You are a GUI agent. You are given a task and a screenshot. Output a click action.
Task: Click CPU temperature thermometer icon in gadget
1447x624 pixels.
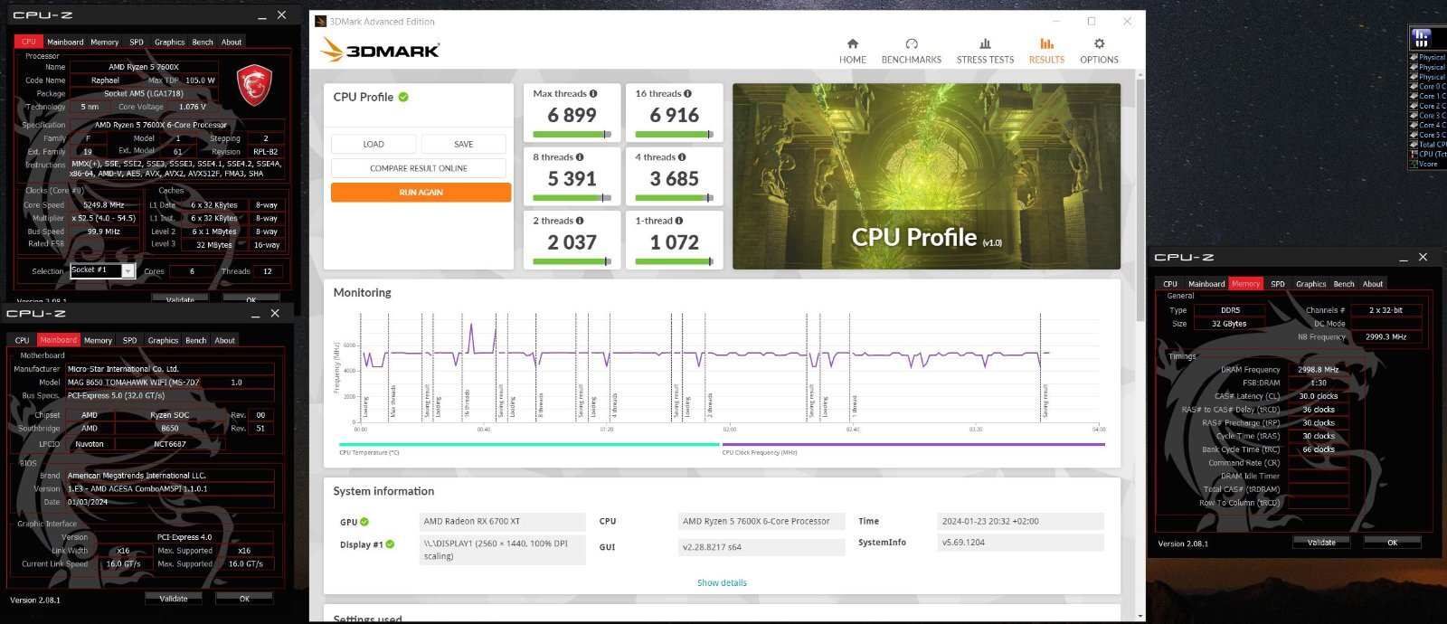coord(1414,154)
